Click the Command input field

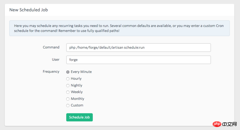pyautogui.click(x=138, y=48)
